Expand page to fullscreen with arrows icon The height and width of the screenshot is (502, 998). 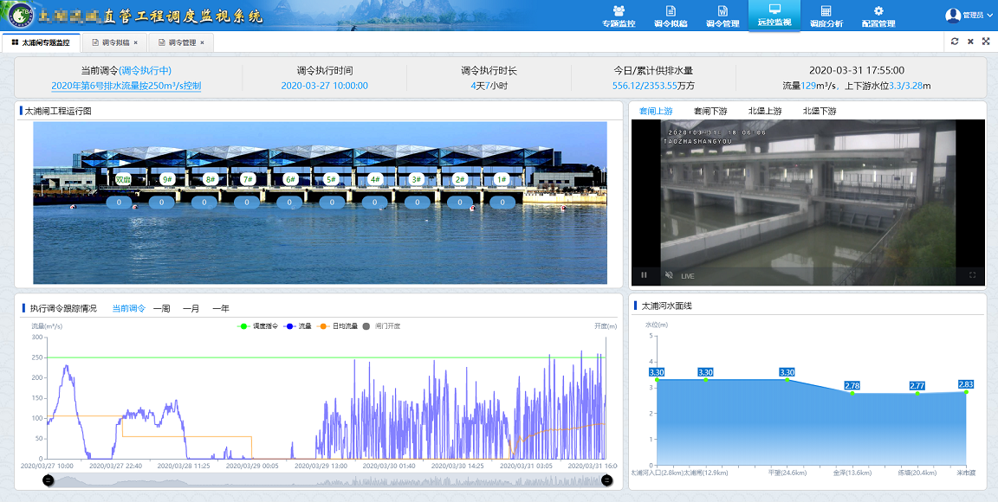point(986,42)
